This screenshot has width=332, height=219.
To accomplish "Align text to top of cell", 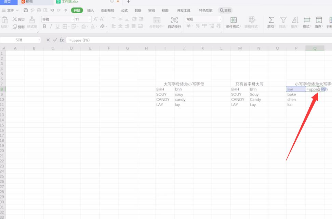I will point(114,19).
